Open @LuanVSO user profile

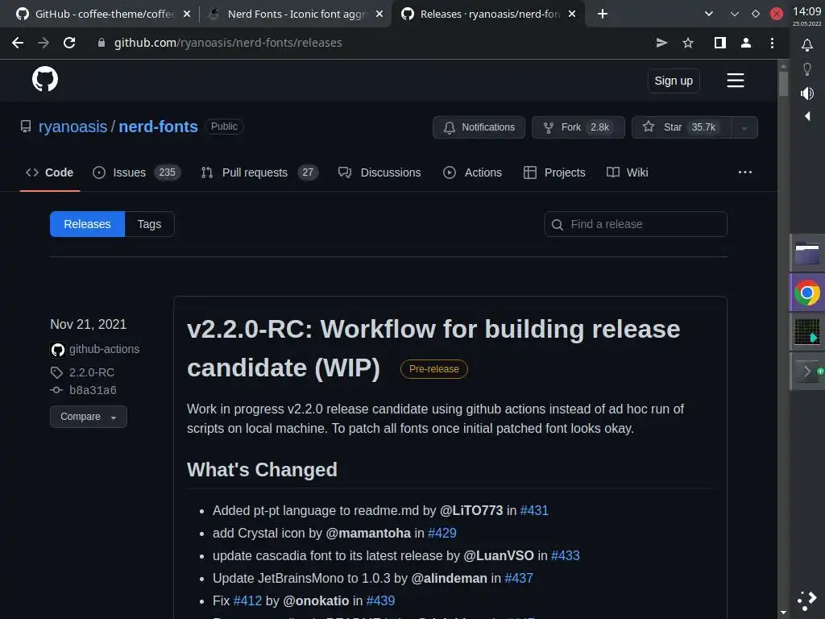pos(498,556)
